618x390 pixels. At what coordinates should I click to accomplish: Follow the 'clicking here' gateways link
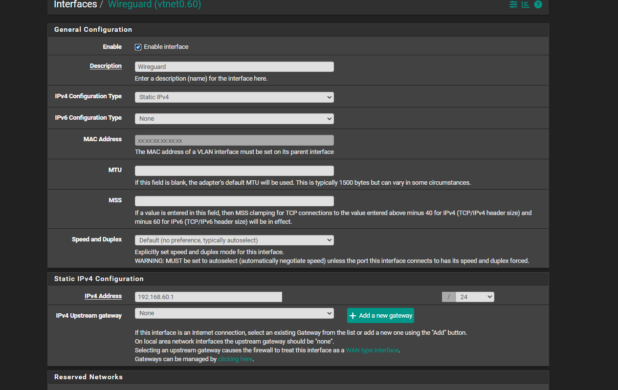pos(235,359)
